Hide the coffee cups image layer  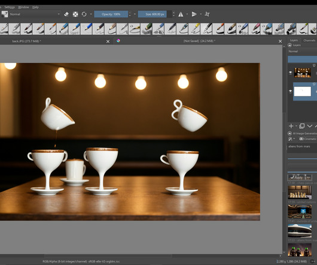click(290, 73)
